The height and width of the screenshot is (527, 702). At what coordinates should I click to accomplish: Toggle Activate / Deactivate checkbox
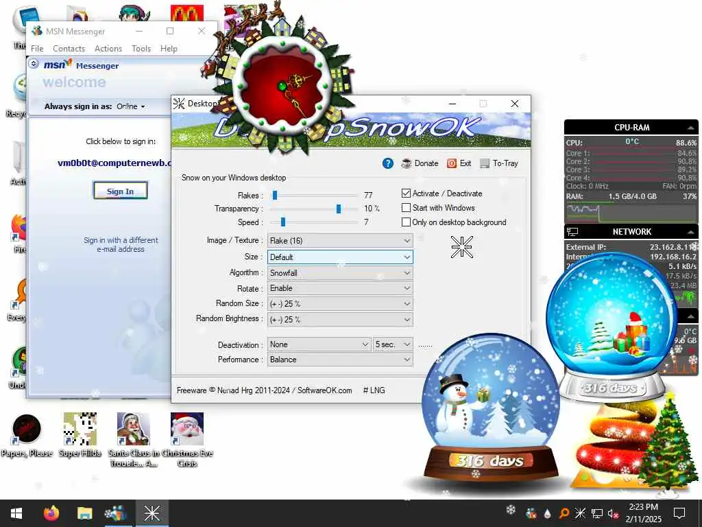[x=406, y=194]
